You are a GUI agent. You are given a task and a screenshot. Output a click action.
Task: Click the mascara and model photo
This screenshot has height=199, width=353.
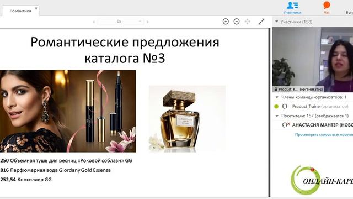pyautogui.click(x=68, y=111)
